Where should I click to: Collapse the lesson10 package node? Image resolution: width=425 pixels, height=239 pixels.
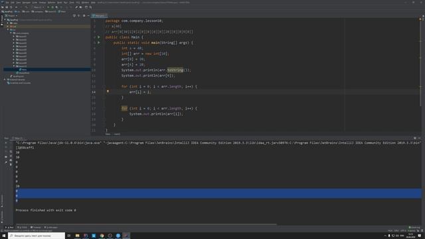point(13,66)
